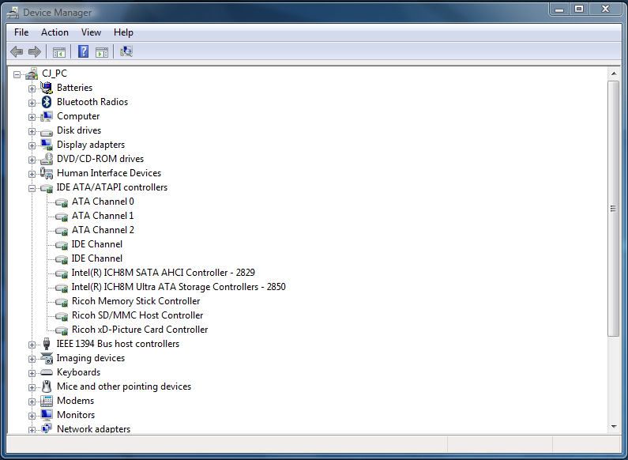
Task: Click the Imaging devices camera icon
Action: tap(47, 358)
